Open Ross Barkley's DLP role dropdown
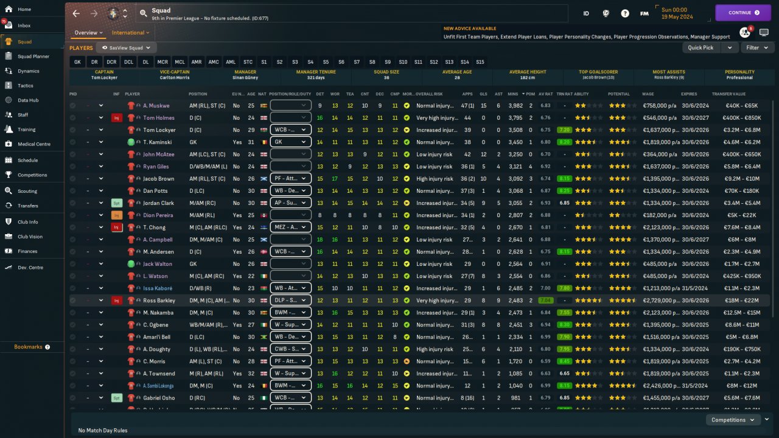Viewport: 779px width, 438px height. 290,301
